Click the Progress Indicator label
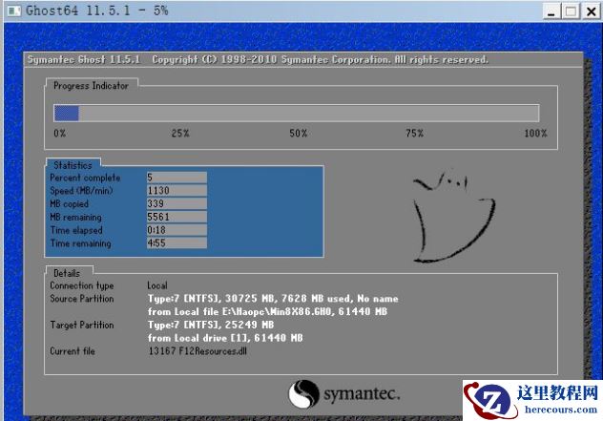The height and width of the screenshot is (421, 603). click(92, 86)
